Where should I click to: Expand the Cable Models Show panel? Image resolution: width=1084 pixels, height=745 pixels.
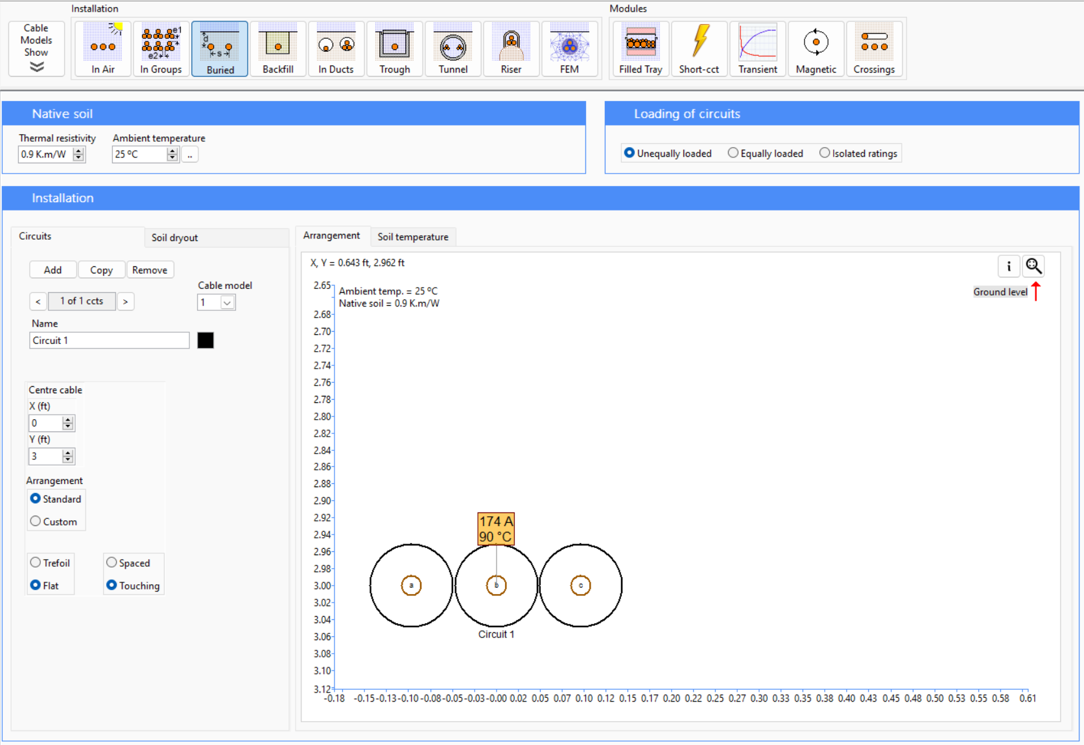[x=36, y=49]
